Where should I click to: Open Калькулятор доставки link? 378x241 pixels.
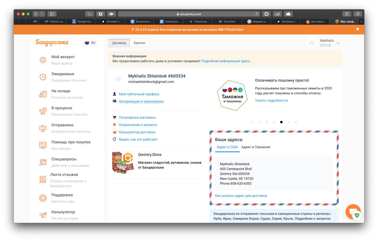pyautogui.click(x=137, y=132)
